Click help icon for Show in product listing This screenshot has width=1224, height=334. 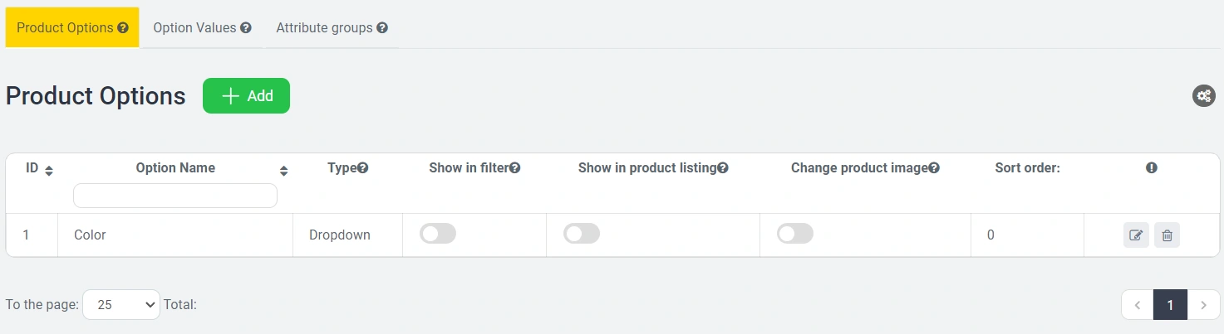[x=723, y=168]
